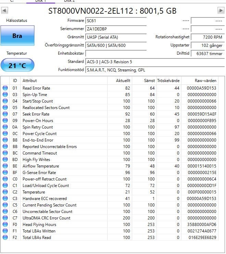The height and width of the screenshot is (254, 226).
Task: Click status icon for Power Cycle Count
Action: tap(5, 133)
